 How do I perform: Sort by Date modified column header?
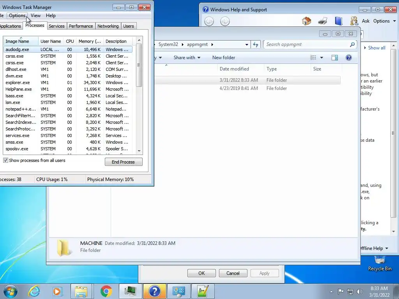click(240, 69)
